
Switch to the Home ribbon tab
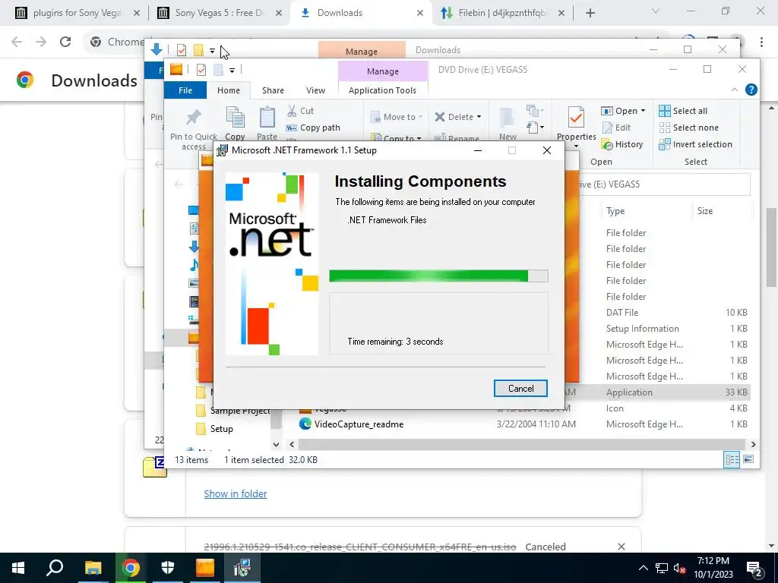click(x=228, y=90)
